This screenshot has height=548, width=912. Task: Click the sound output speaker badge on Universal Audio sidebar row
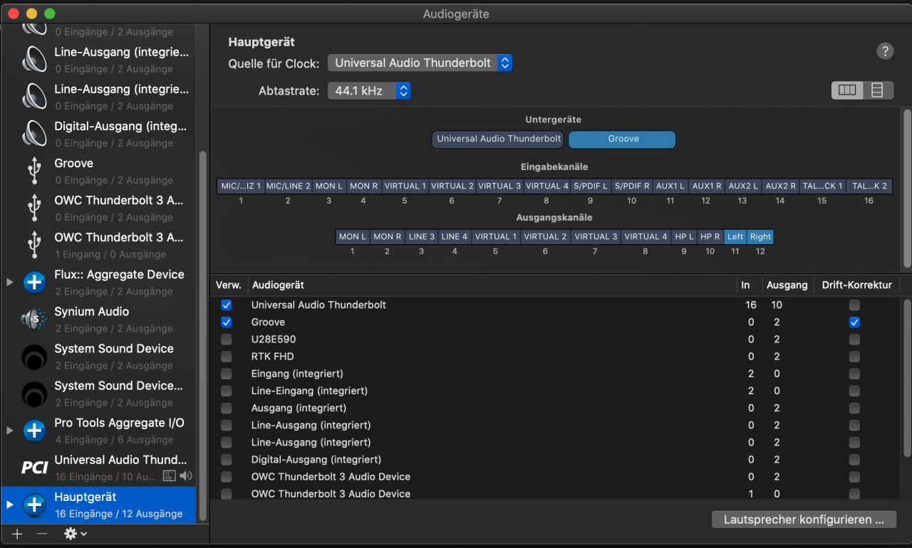[185, 476]
